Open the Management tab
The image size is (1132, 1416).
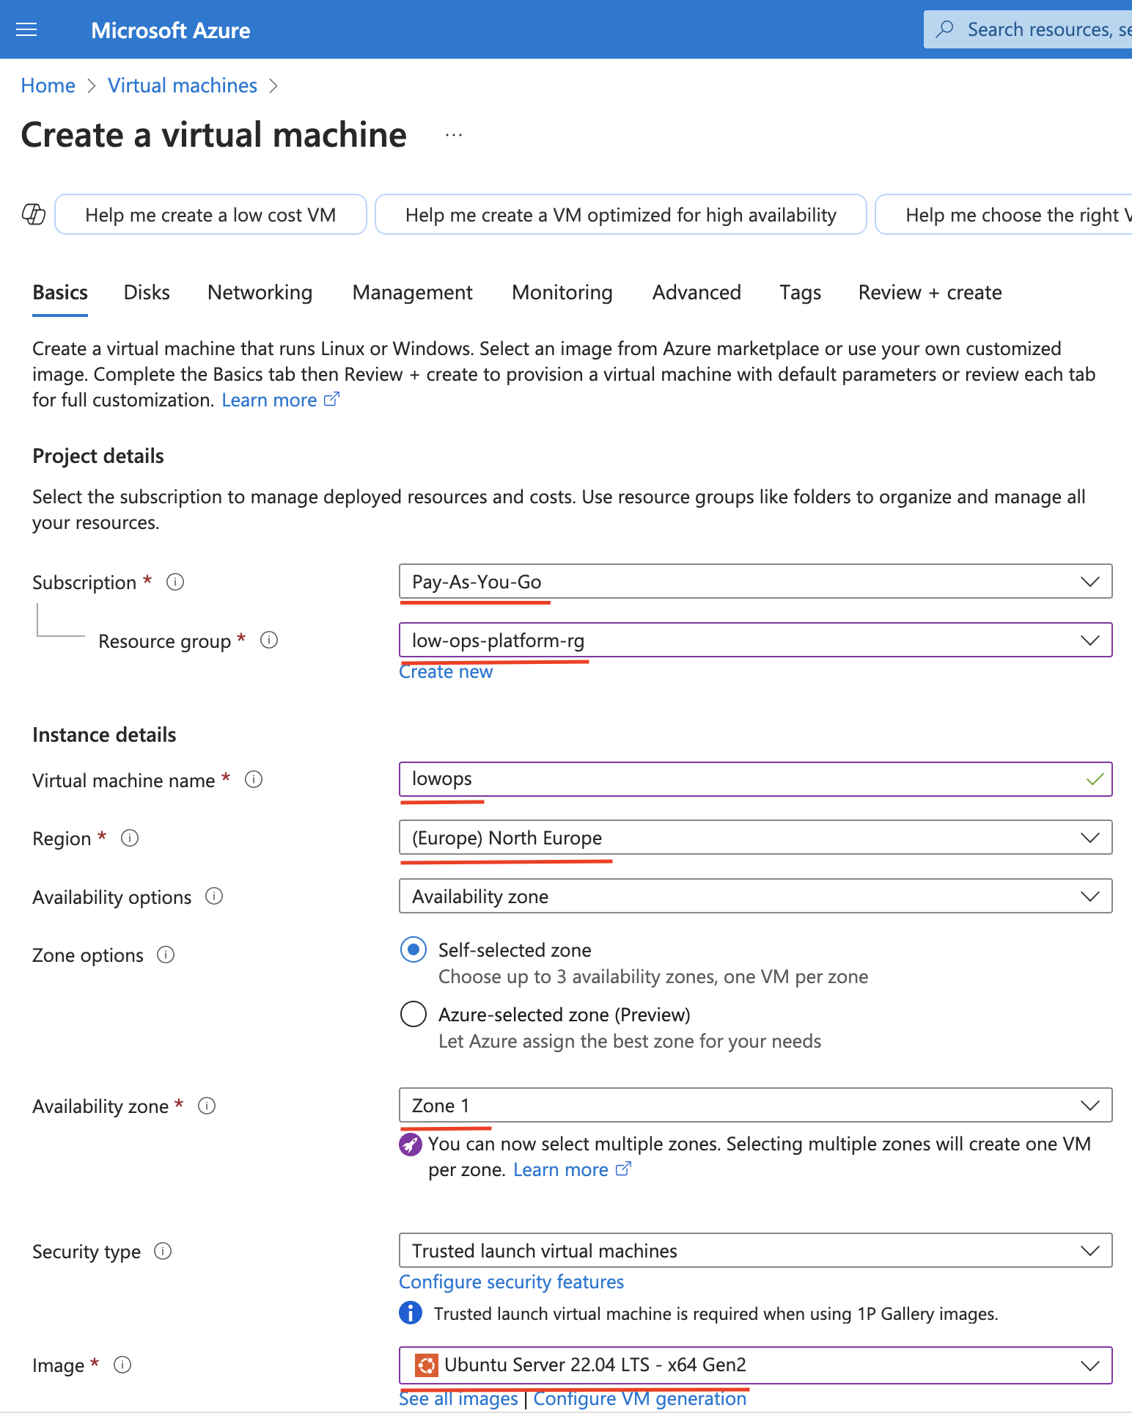pos(412,293)
